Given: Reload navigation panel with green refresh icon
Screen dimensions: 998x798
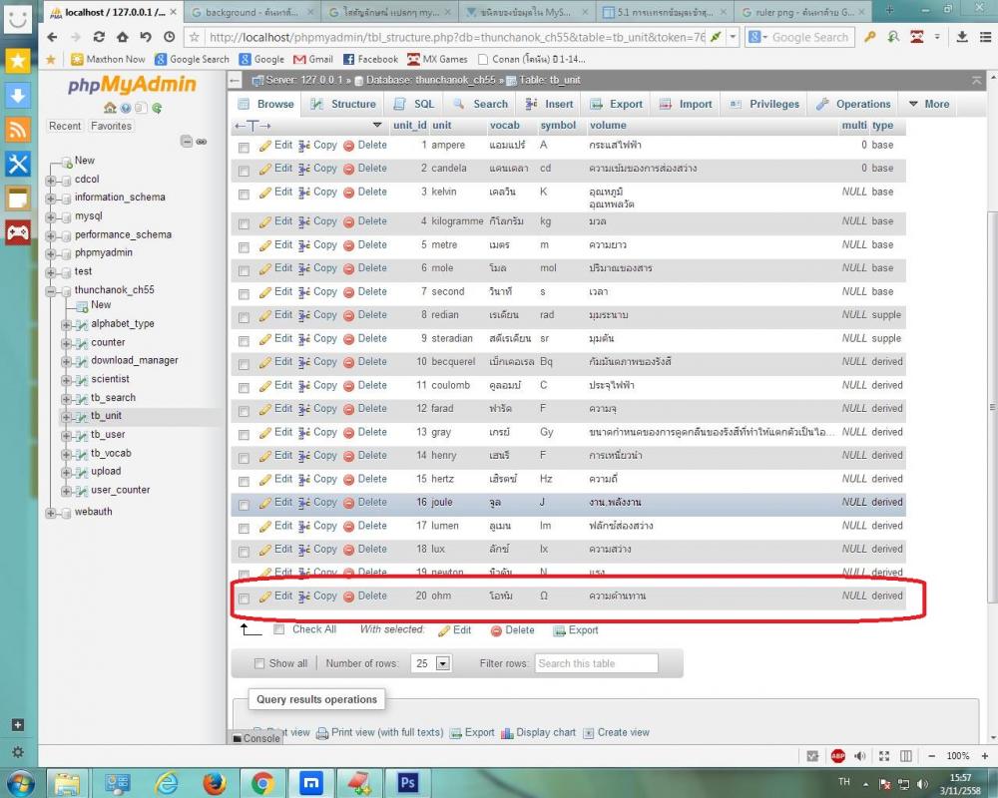Looking at the screenshot, I should coord(157,108).
